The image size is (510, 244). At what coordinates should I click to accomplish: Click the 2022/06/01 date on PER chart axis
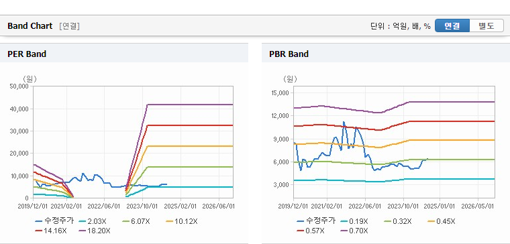click(x=104, y=206)
